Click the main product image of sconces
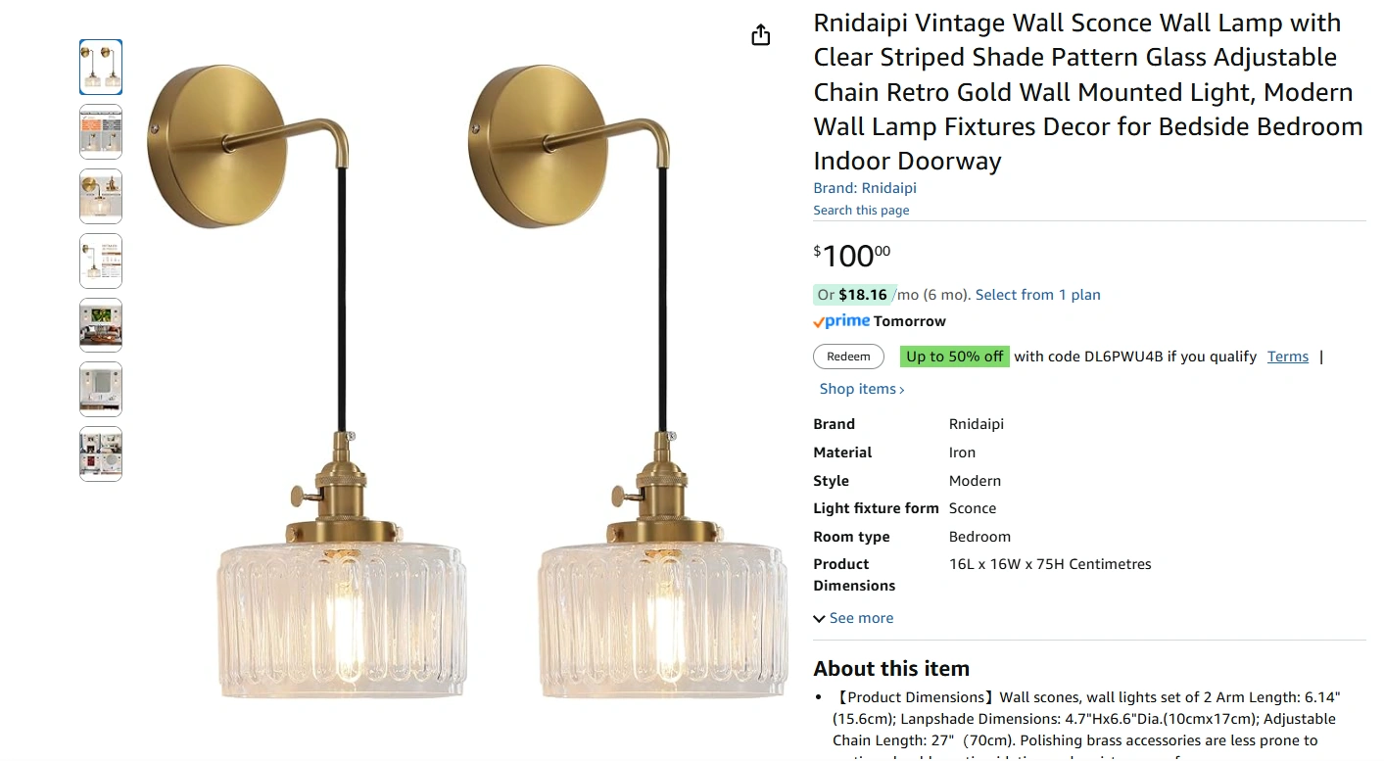Viewport: 1384px width, 761px height. click(x=466, y=382)
